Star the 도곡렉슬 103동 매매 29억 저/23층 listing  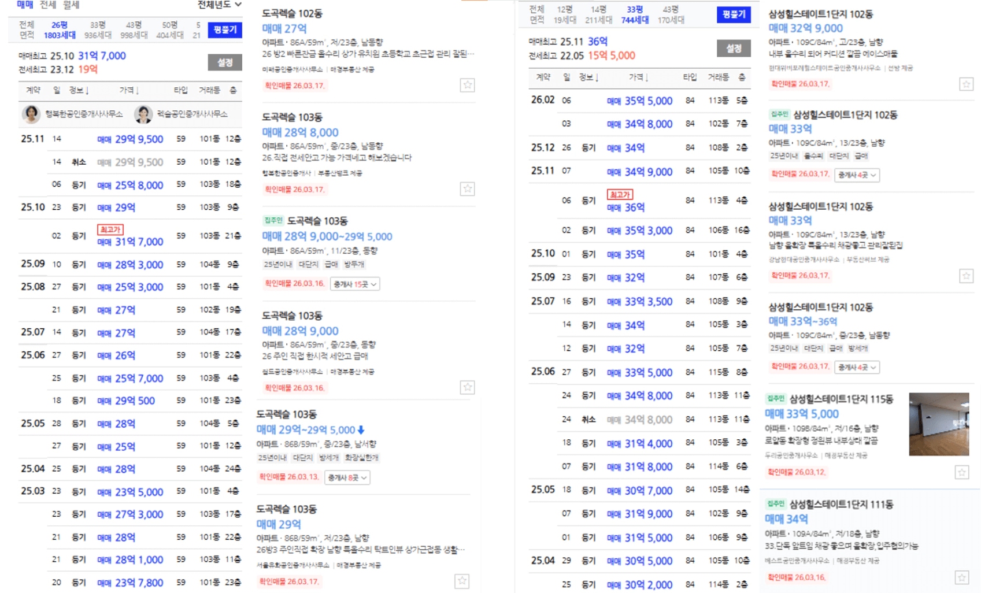(462, 581)
